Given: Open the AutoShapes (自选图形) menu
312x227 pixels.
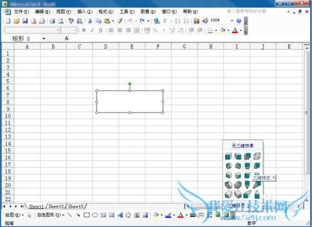Looking at the screenshot, I should pos(51,214).
